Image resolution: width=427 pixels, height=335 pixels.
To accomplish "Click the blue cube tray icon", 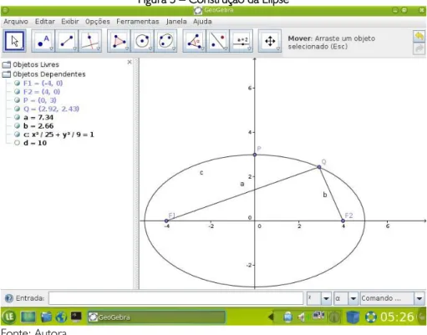I will tap(353, 317).
